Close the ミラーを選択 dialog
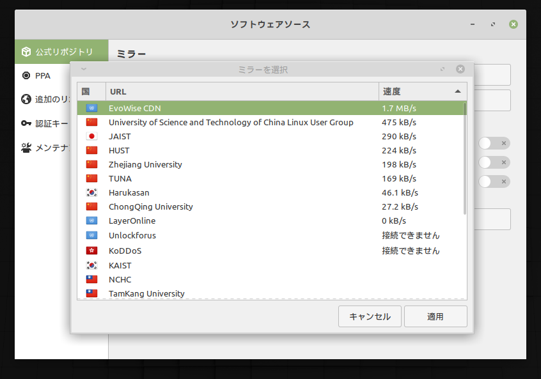Screen dimensions: 541x379 (x=460, y=69)
